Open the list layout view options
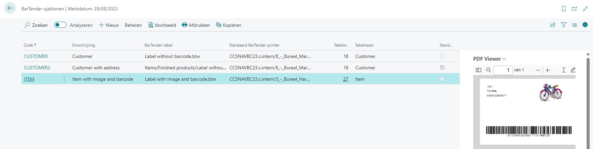The height and width of the screenshot is (149, 593). coord(575,25)
